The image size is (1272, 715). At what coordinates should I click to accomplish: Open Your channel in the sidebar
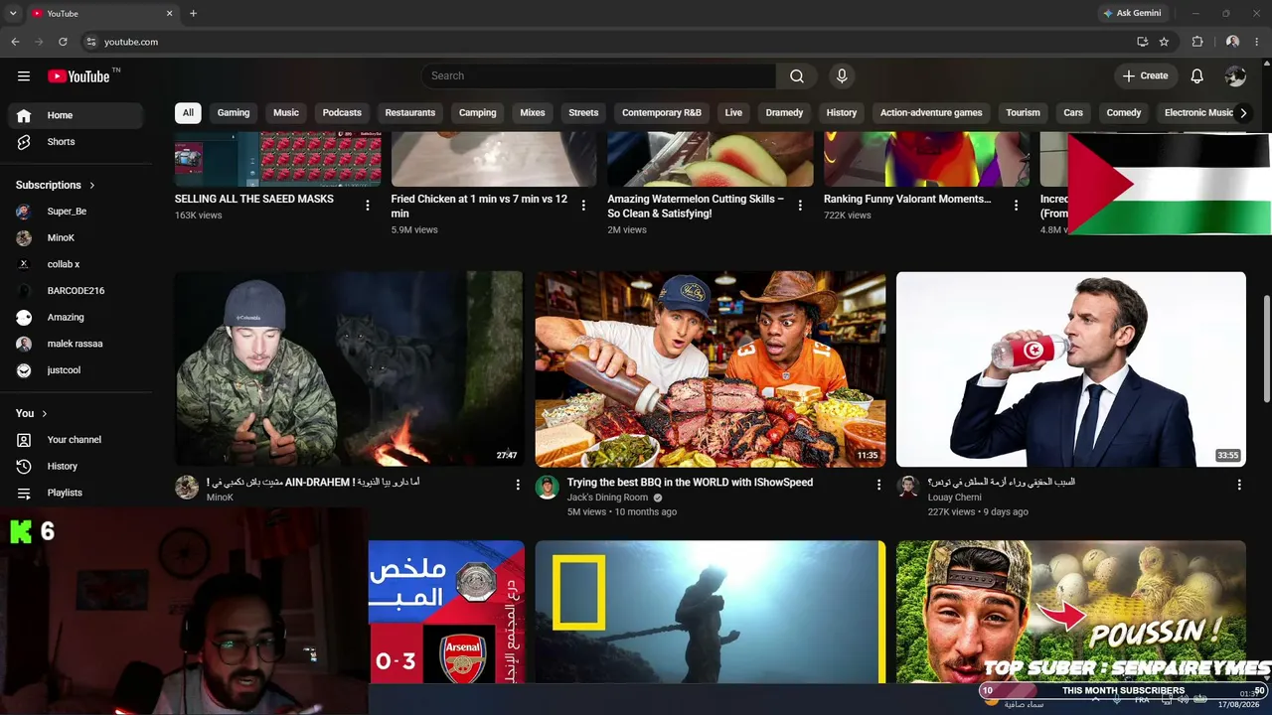tap(77, 440)
